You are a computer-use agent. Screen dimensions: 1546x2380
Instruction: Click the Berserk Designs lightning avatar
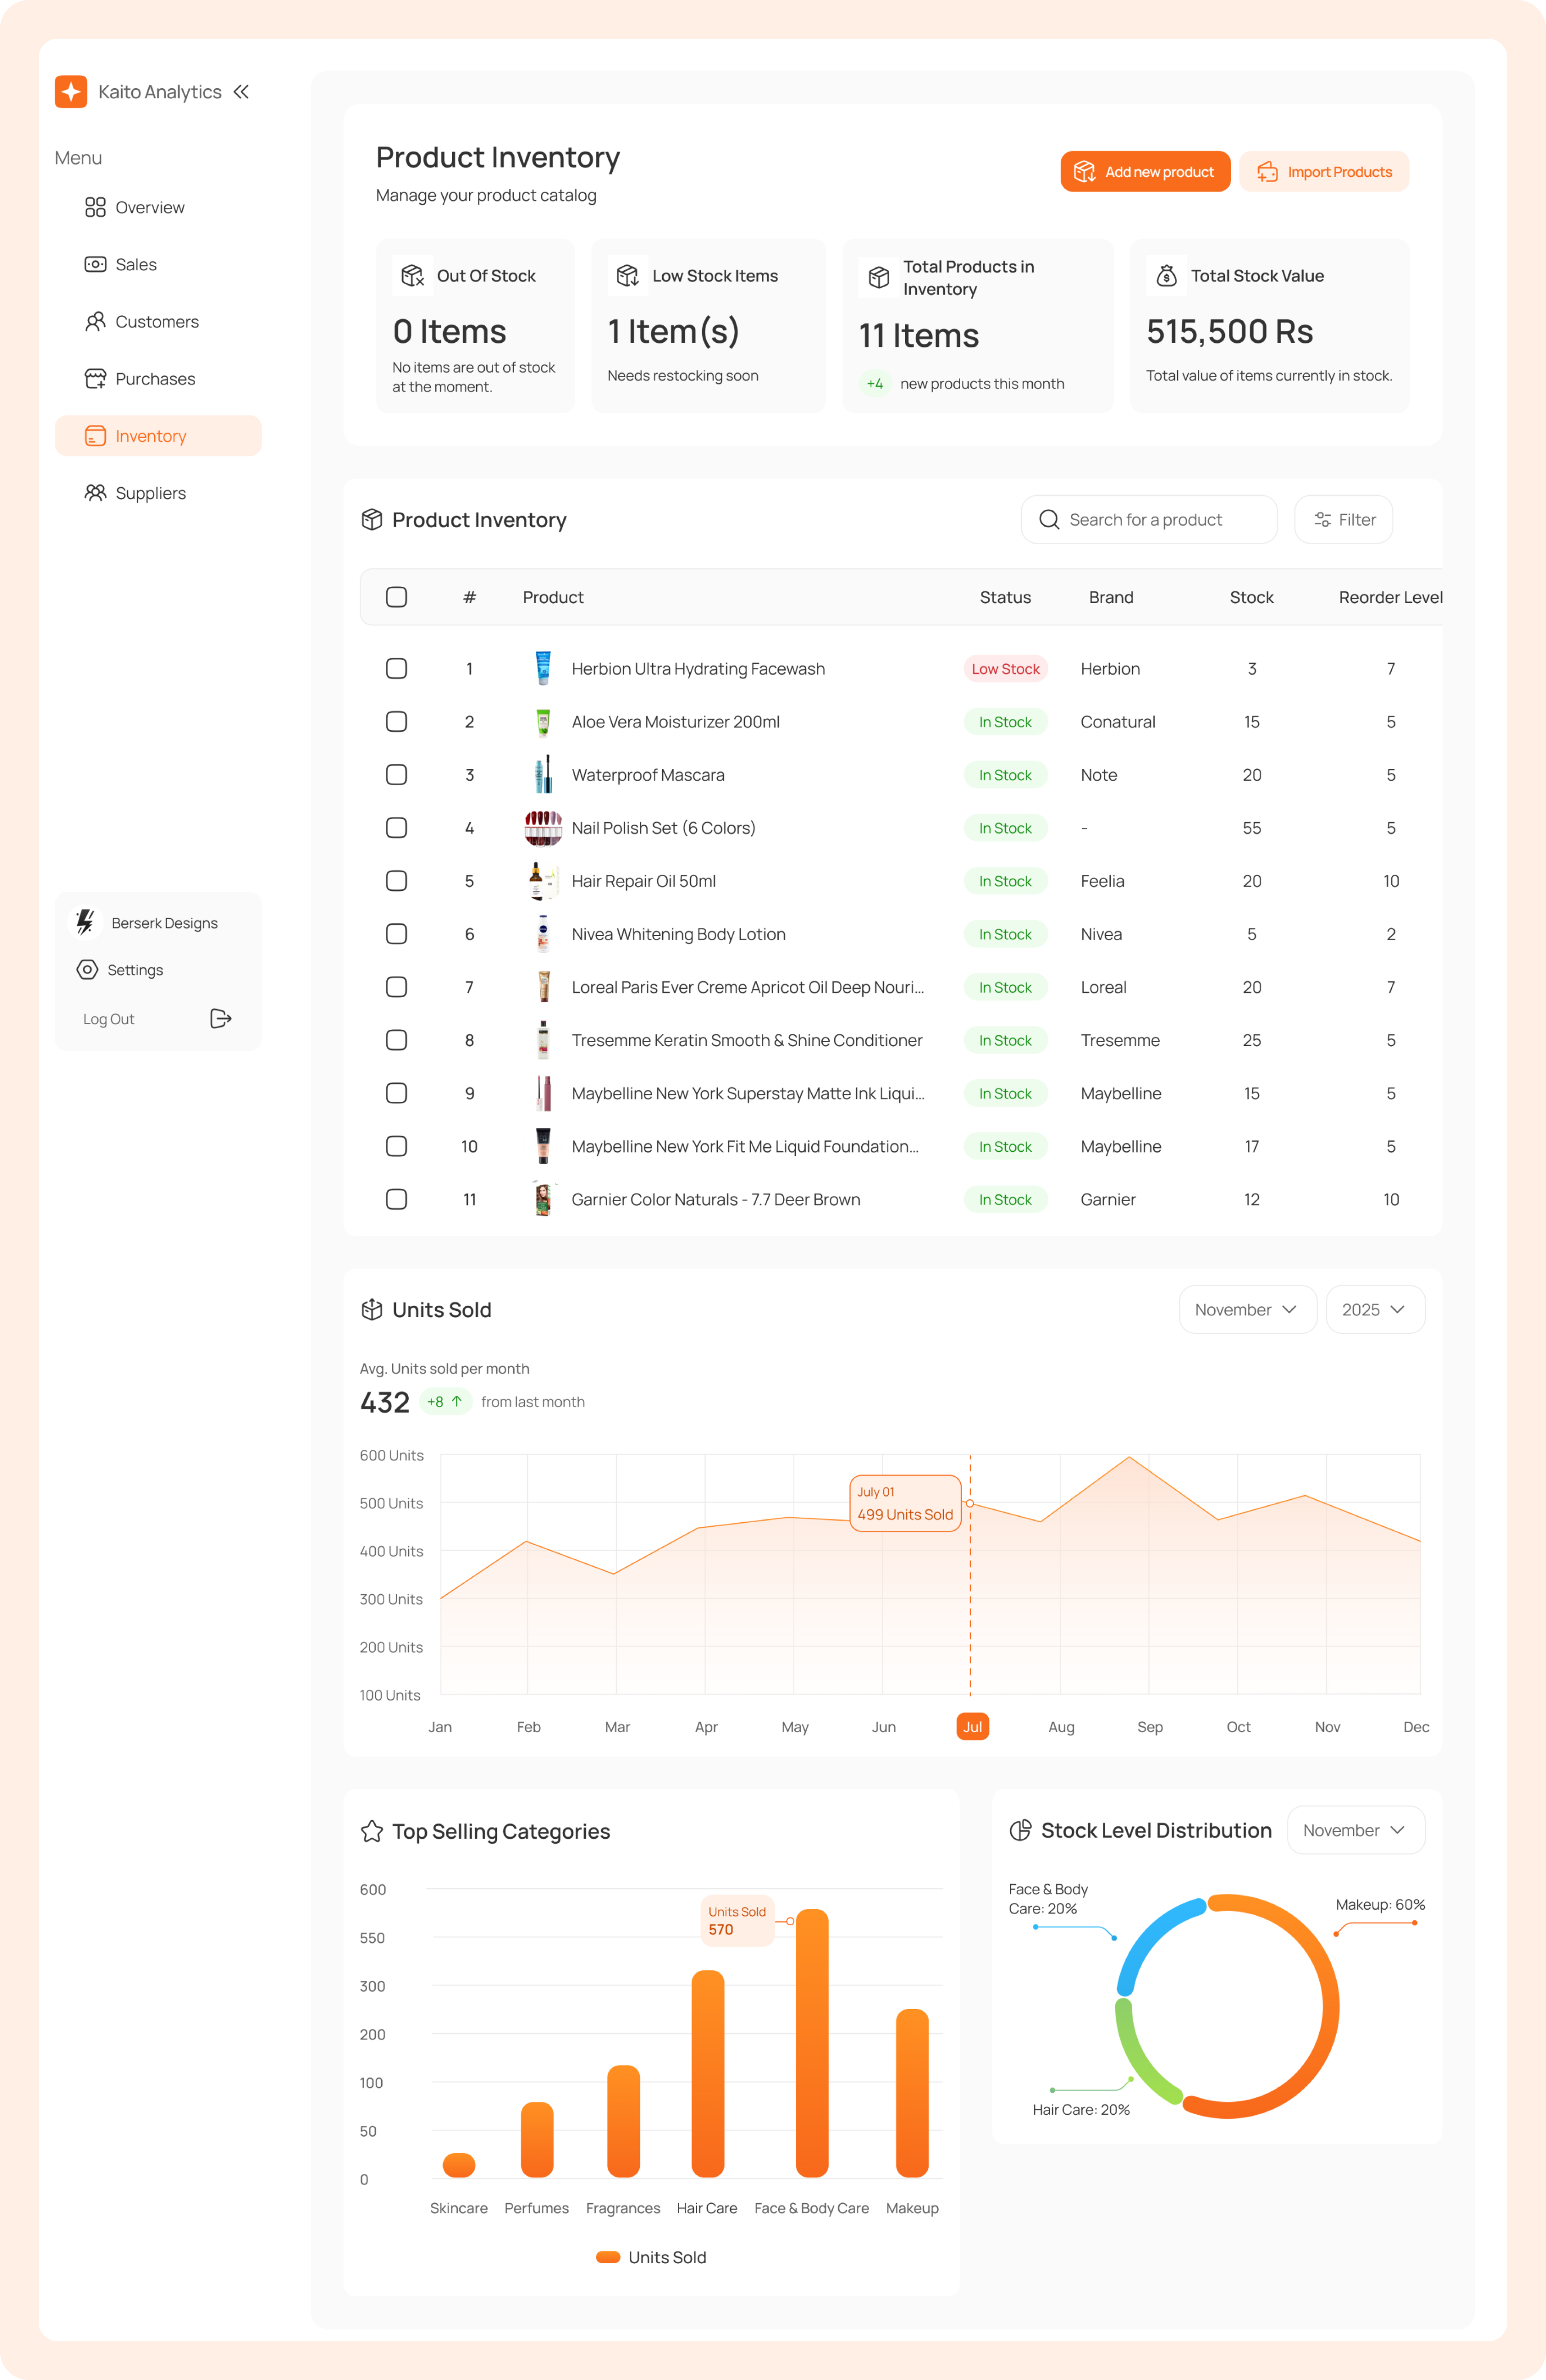pos(86,922)
